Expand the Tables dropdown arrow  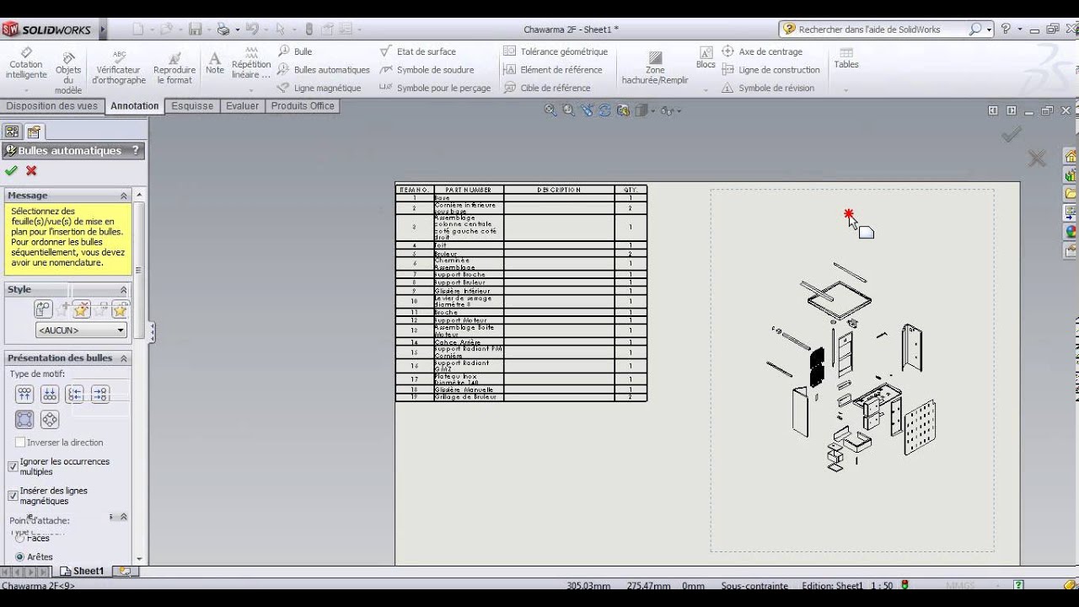tap(845, 89)
